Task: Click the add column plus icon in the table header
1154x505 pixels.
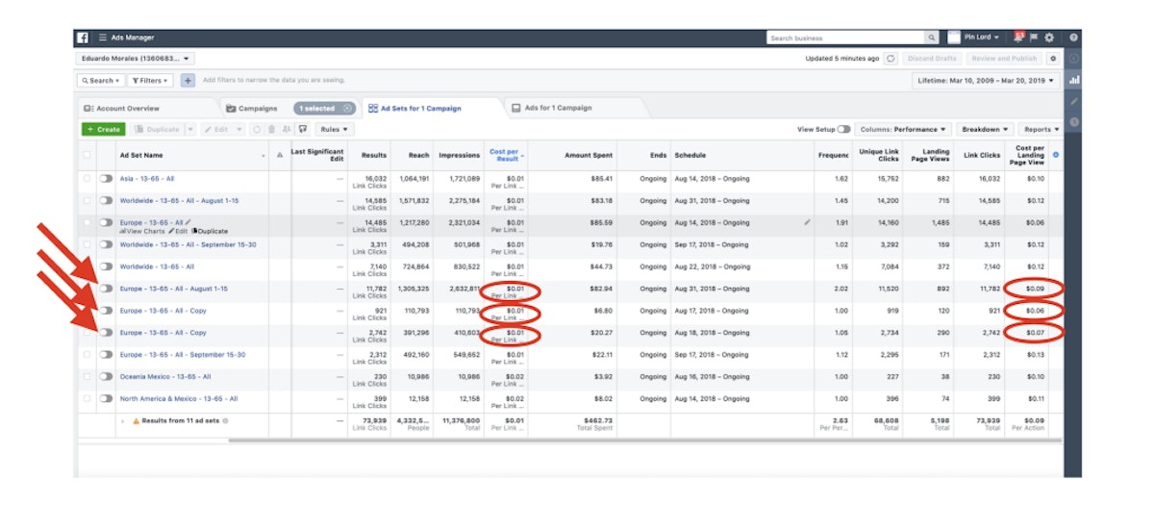Action: click(x=1057, y=155)
